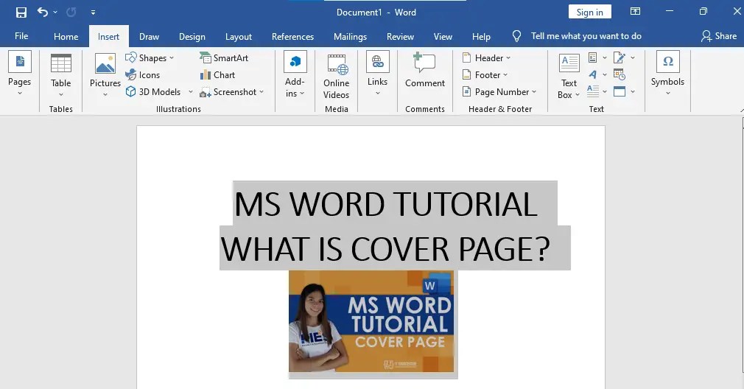
Task: Open the Add-ins menu
Action: [295, 74]
